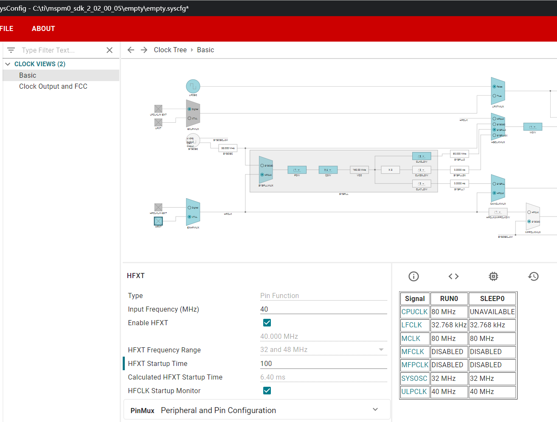Collapse the CLOCK VIEWS tree group

[x=8, y=64]
